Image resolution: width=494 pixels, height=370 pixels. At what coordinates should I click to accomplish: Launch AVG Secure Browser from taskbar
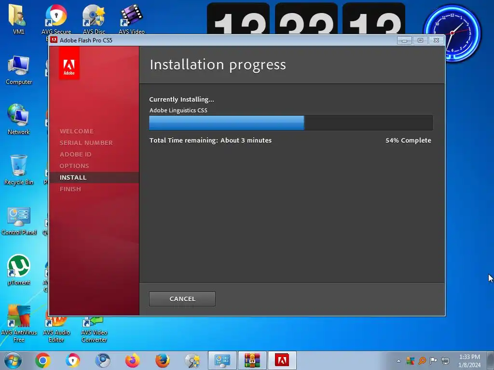pos(73,360)
